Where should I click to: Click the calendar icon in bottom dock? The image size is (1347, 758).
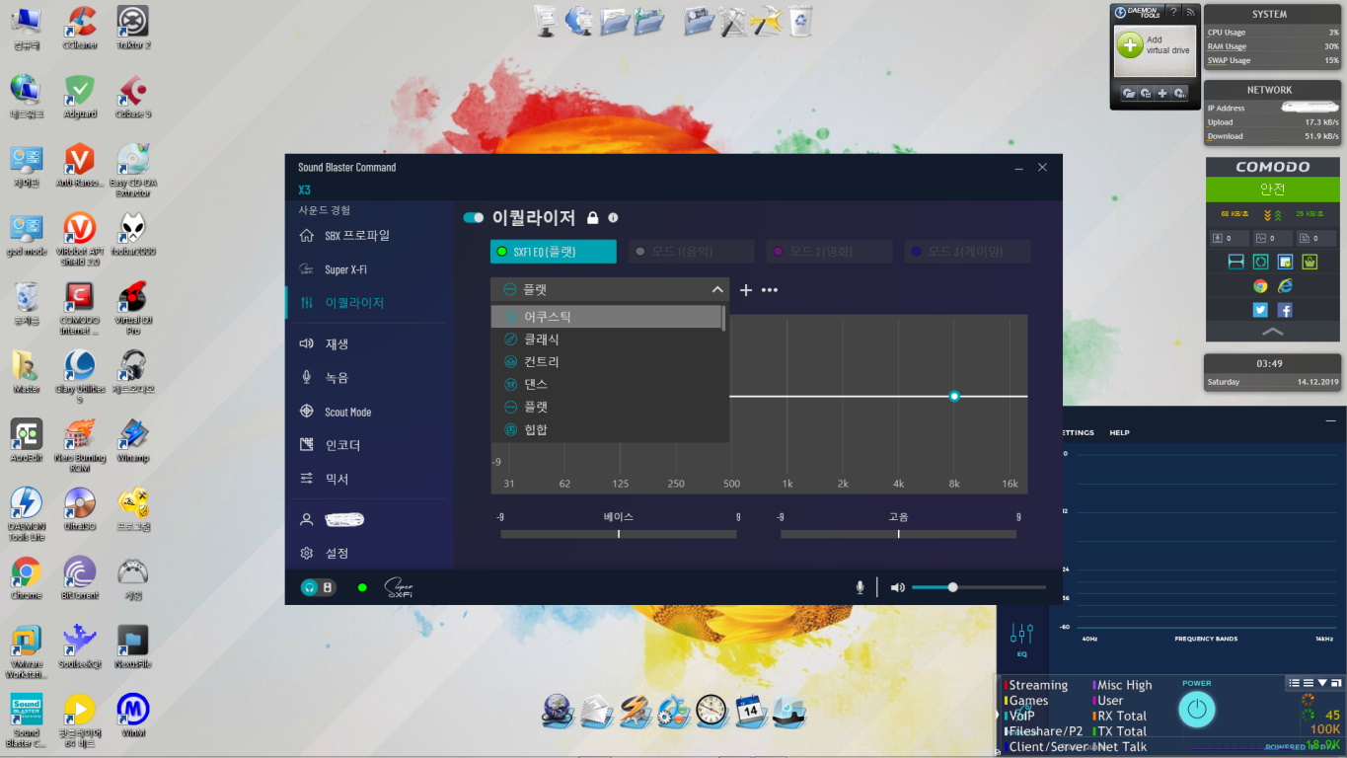[750, 710]
